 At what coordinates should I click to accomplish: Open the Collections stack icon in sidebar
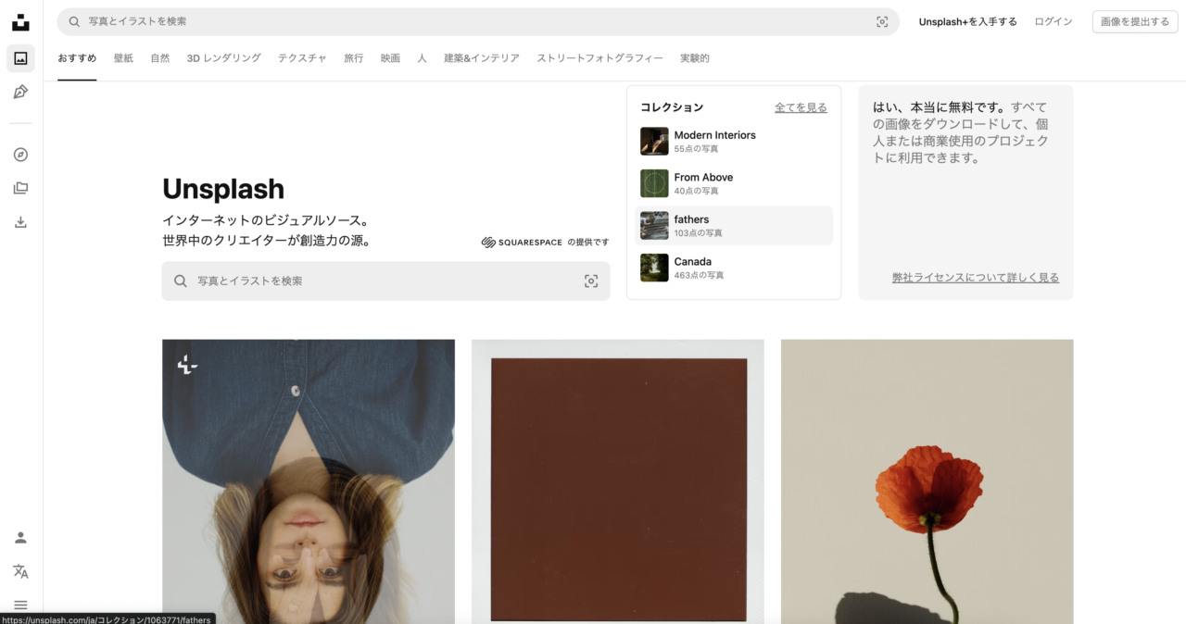click(x=20, y=188)
